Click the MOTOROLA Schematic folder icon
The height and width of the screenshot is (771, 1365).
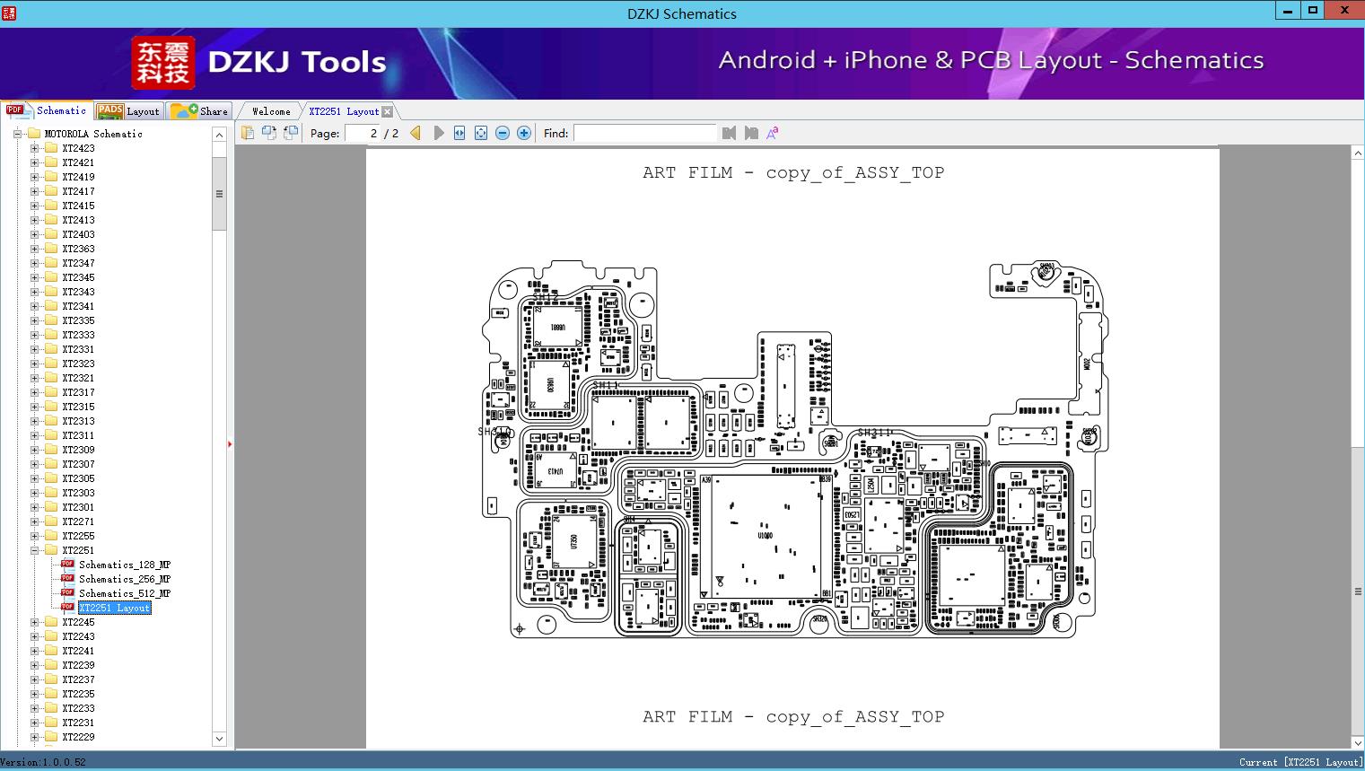(x=34, y=134)
